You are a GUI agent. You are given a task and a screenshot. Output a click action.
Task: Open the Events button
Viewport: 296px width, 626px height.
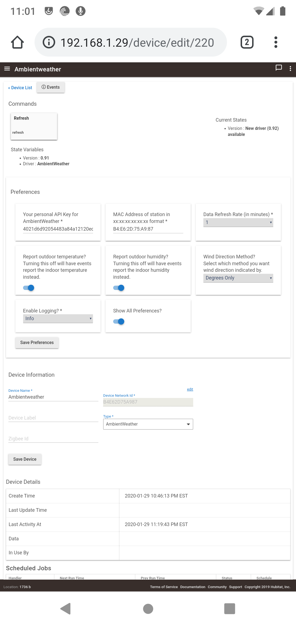coord(51,87)
